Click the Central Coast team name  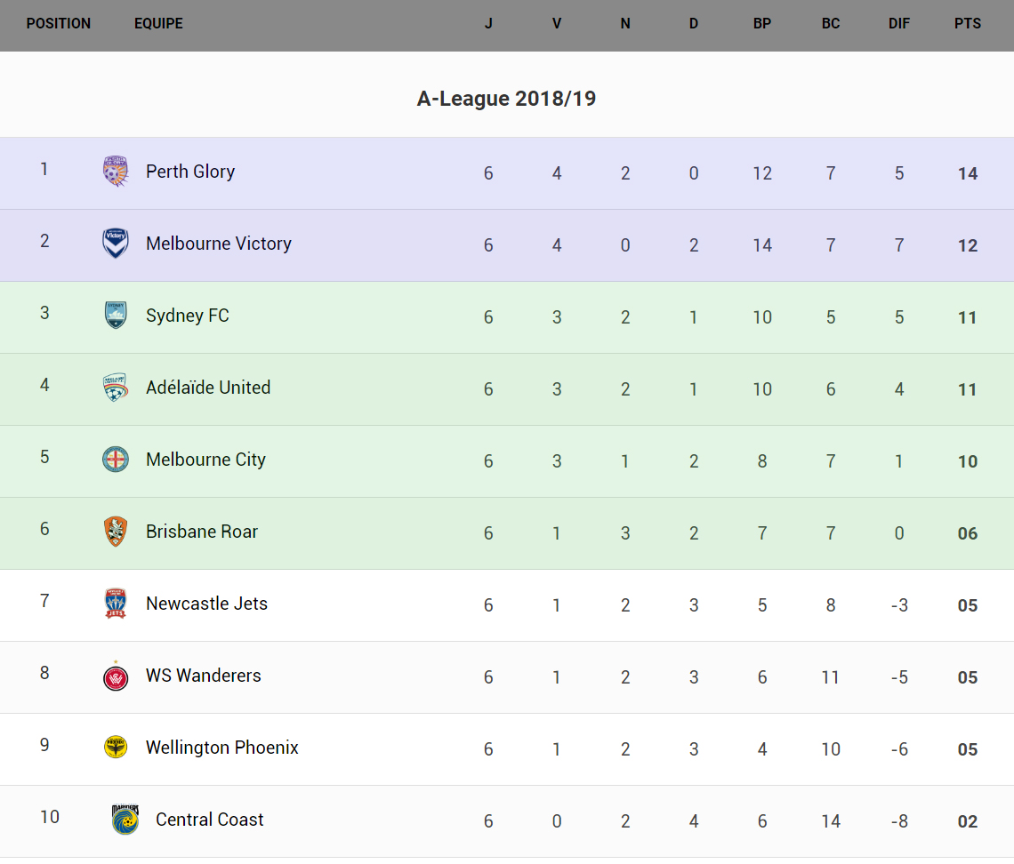coord(210,820)
